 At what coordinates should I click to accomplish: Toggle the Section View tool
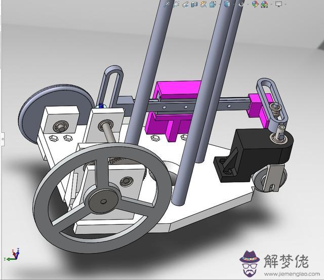194,4
